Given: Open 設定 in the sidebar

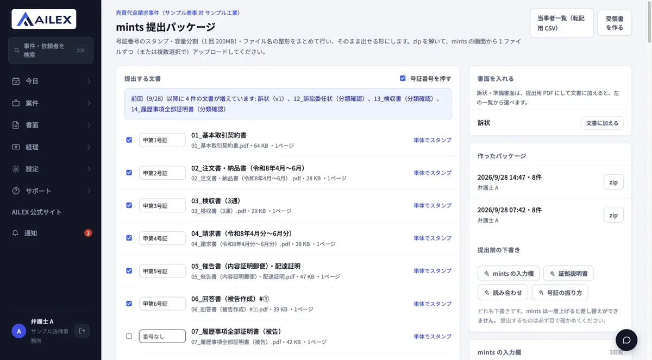Looking at the screenshot, I should click(51, 169).
